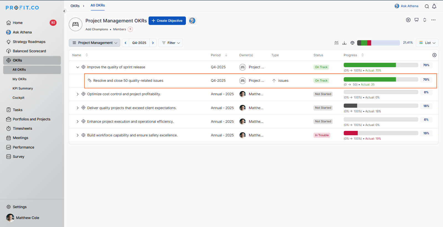Open the chart view icon
Viewport: 443px width, 227px height.
click(x=336, y=43)
